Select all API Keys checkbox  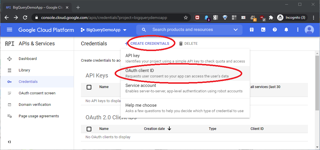89,87
